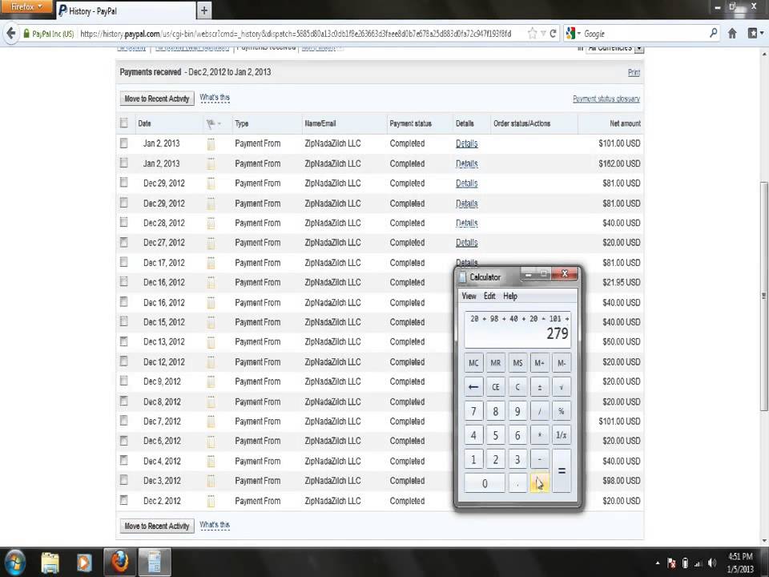Open Calculator View menu
The image size is (769, 577).
(469, 296)
